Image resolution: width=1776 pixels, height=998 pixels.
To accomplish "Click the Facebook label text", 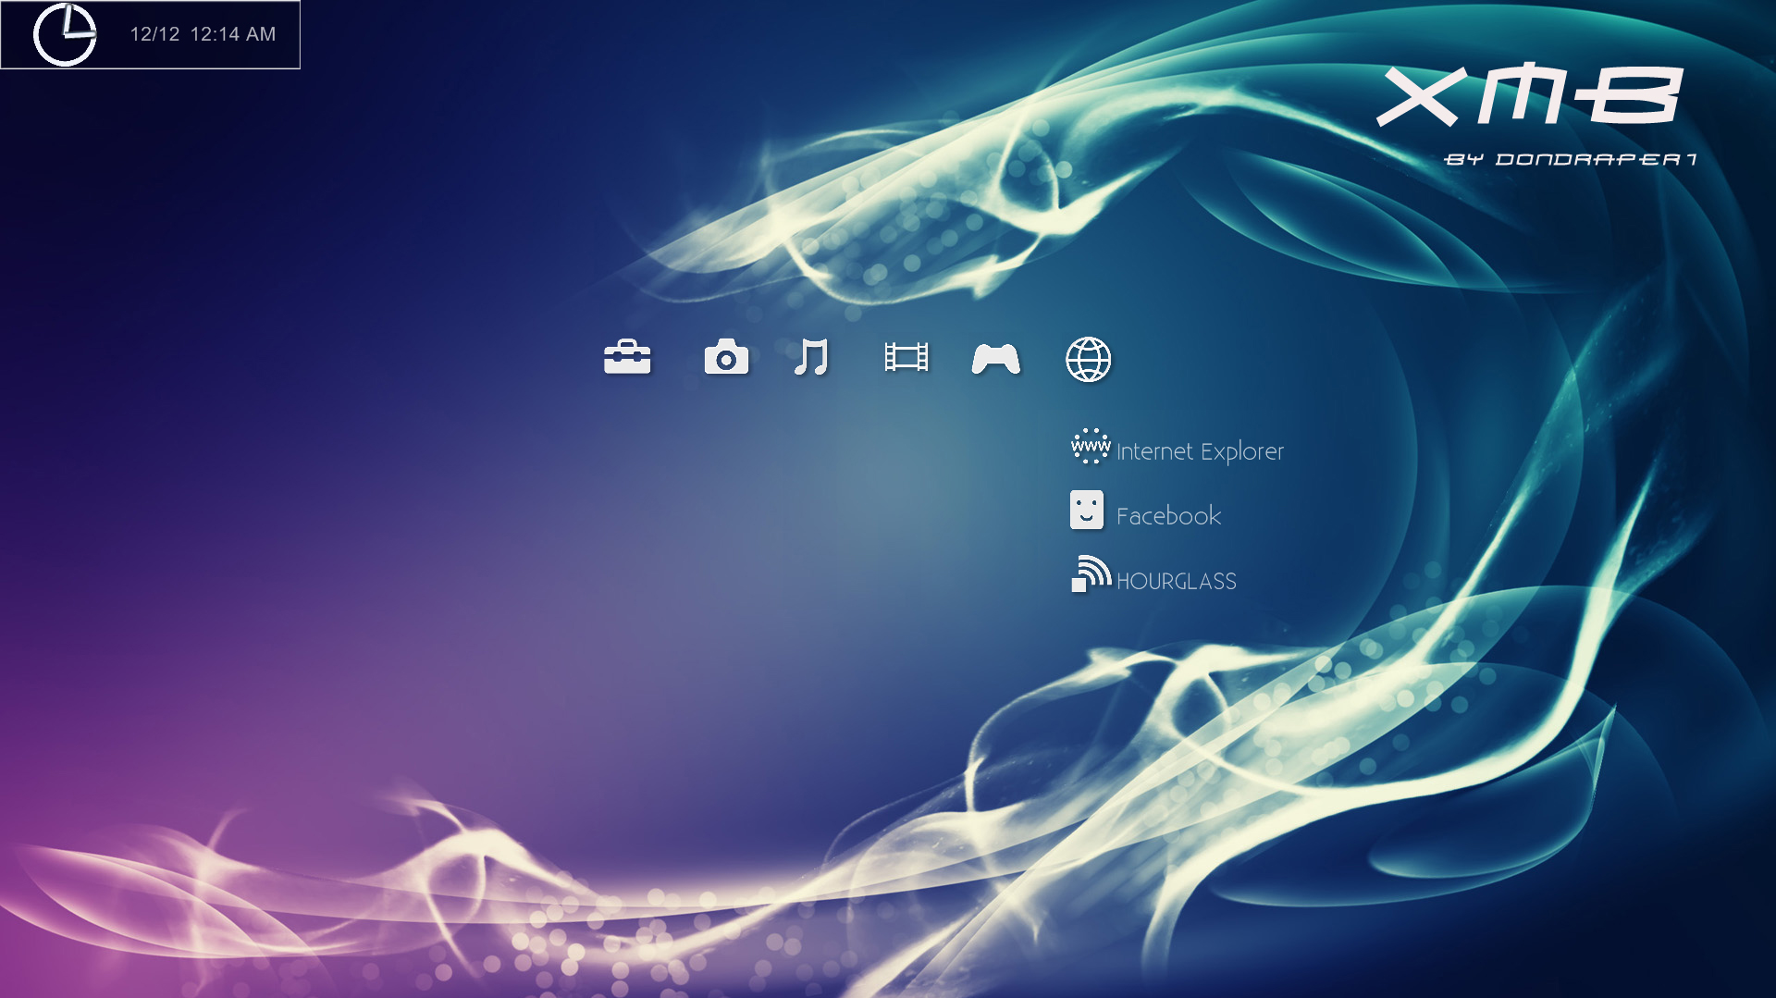I will tap(1168, 514).
